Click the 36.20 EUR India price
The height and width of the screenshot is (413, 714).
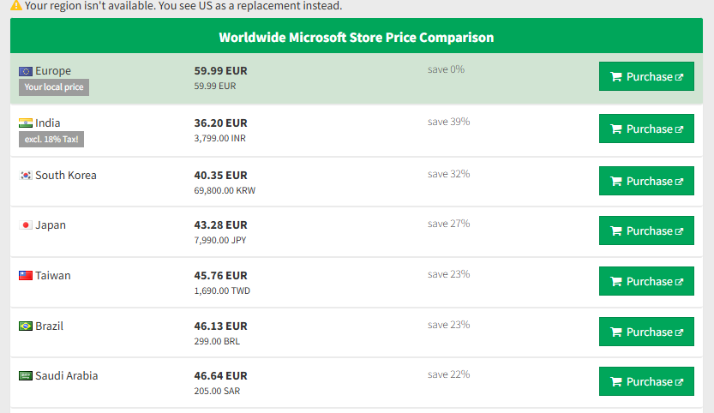[x=220, y=123]
